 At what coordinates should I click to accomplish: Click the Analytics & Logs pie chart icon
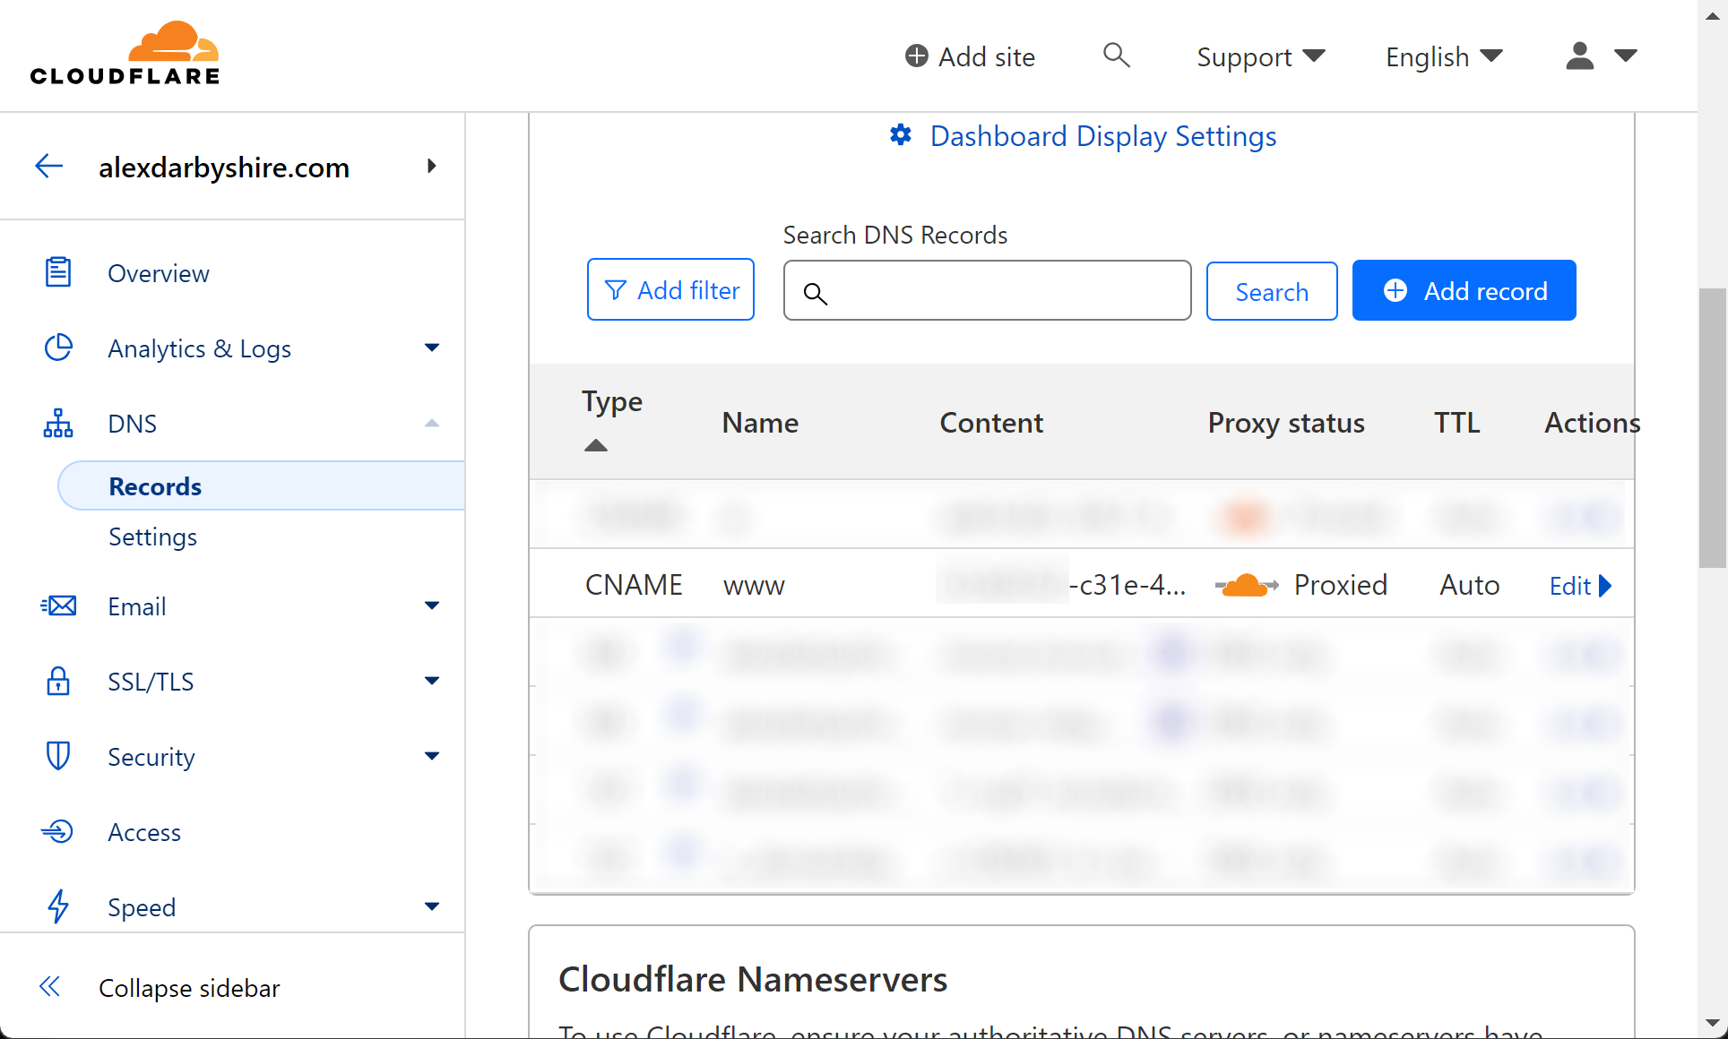pyautogui.click(x=58, y=348)
